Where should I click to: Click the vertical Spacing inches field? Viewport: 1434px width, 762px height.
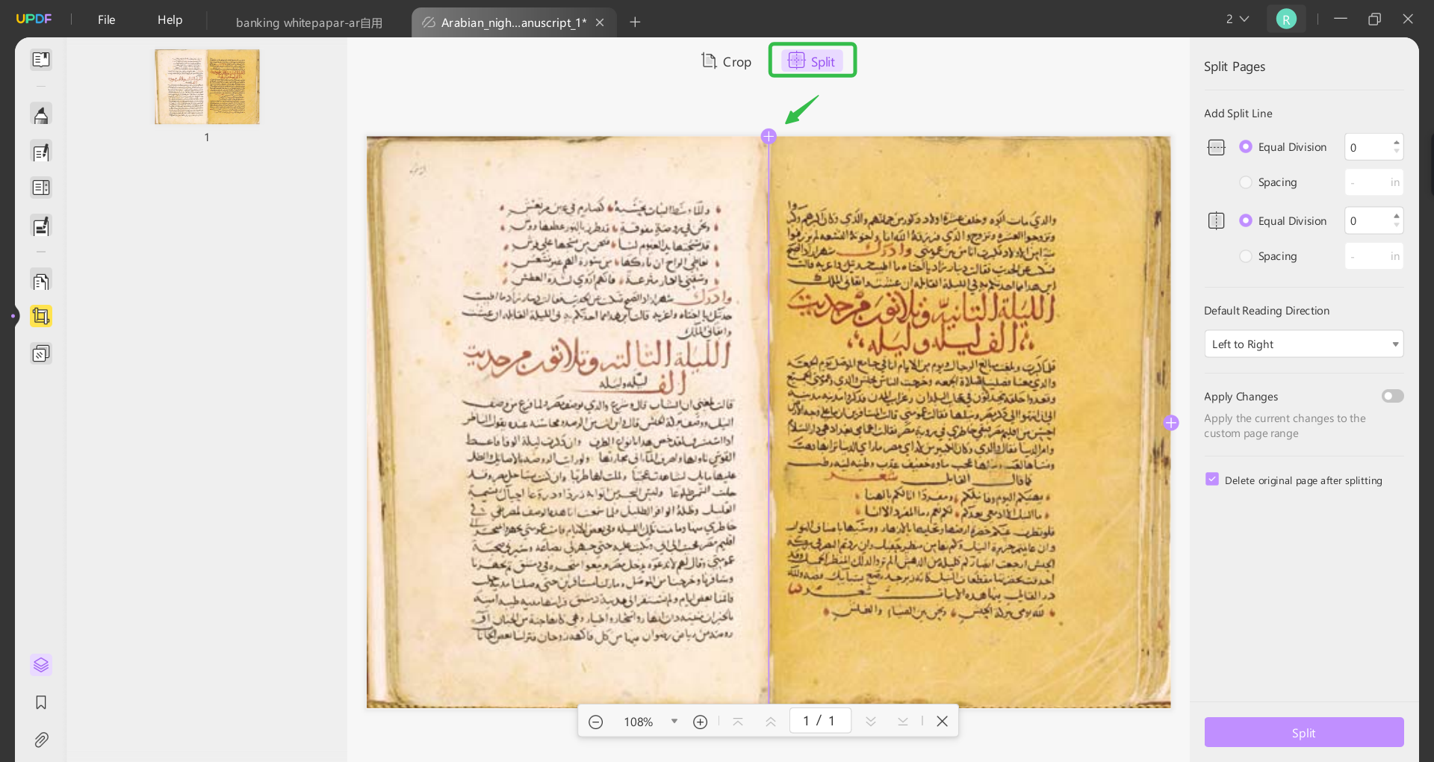pos(1374,256)
